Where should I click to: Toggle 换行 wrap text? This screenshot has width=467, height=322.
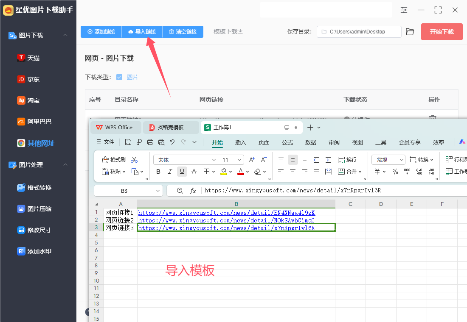click(x=347, y=160)
